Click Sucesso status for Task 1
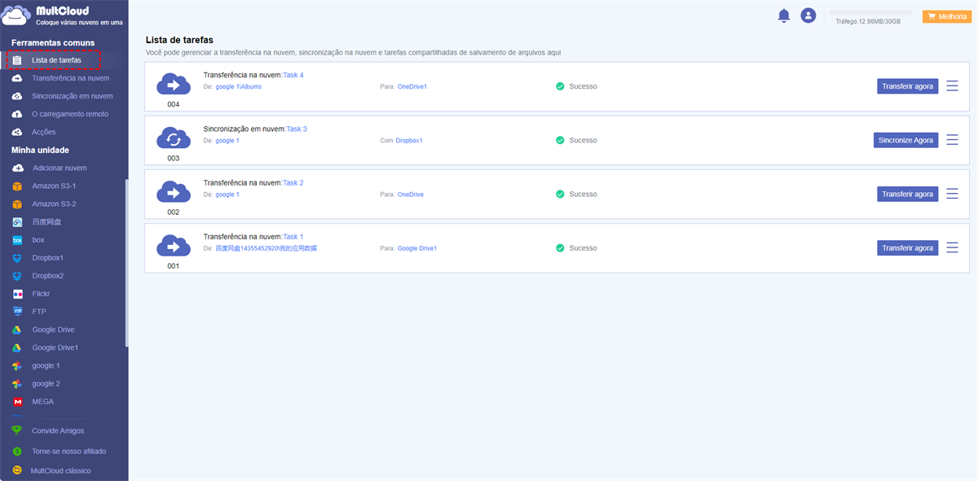 coord(576,247)
